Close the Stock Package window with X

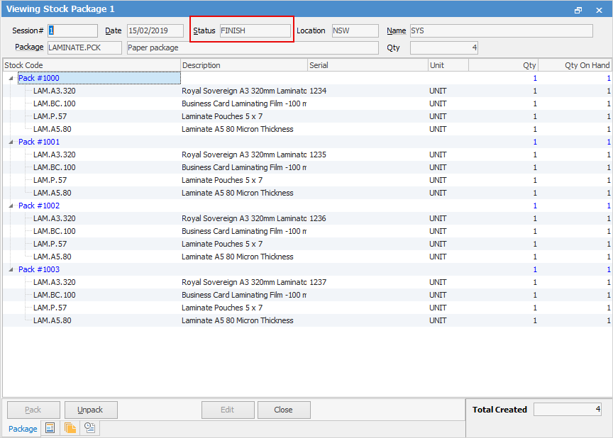pos(598,10)
